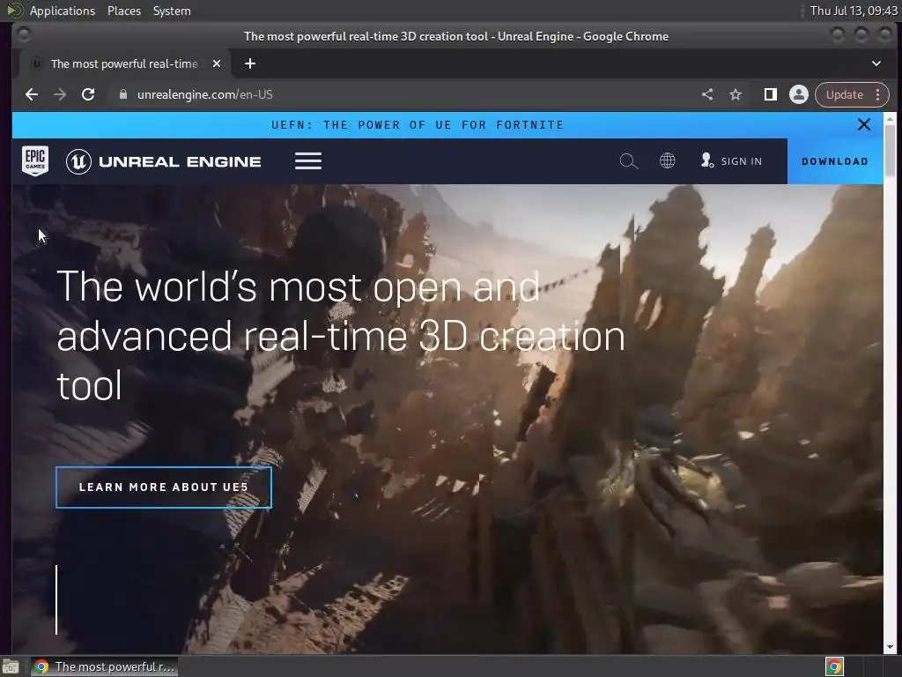Click the Sign In link
This screenshot has height=677, width=902.
coord(731,161)
